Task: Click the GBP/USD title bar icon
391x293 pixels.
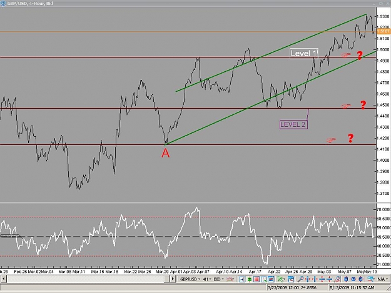Action: pos(3,4)
